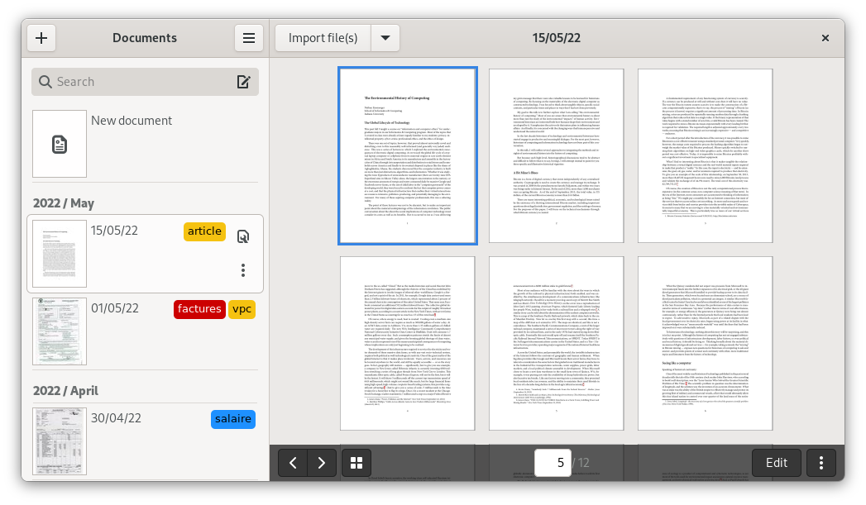Click the blue 'salaire' label tag

(x=232, y=419)
